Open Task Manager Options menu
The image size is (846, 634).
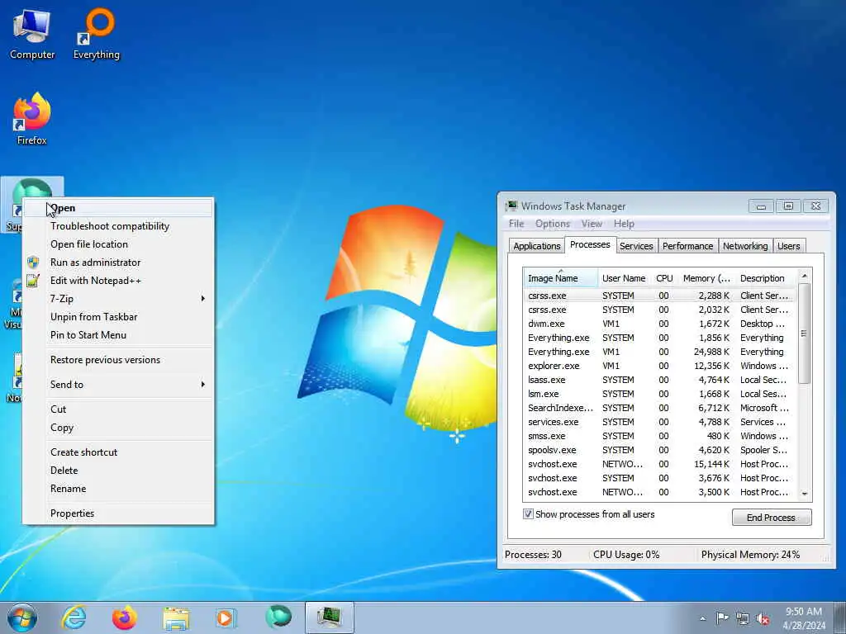(553, 224)
